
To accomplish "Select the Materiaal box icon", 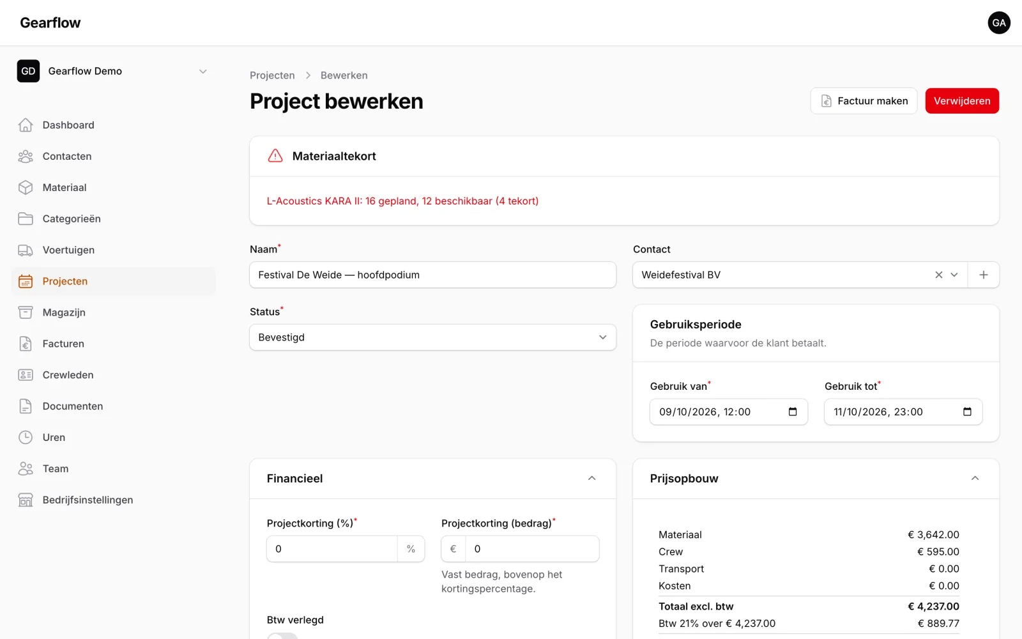I will pos(26,188).
